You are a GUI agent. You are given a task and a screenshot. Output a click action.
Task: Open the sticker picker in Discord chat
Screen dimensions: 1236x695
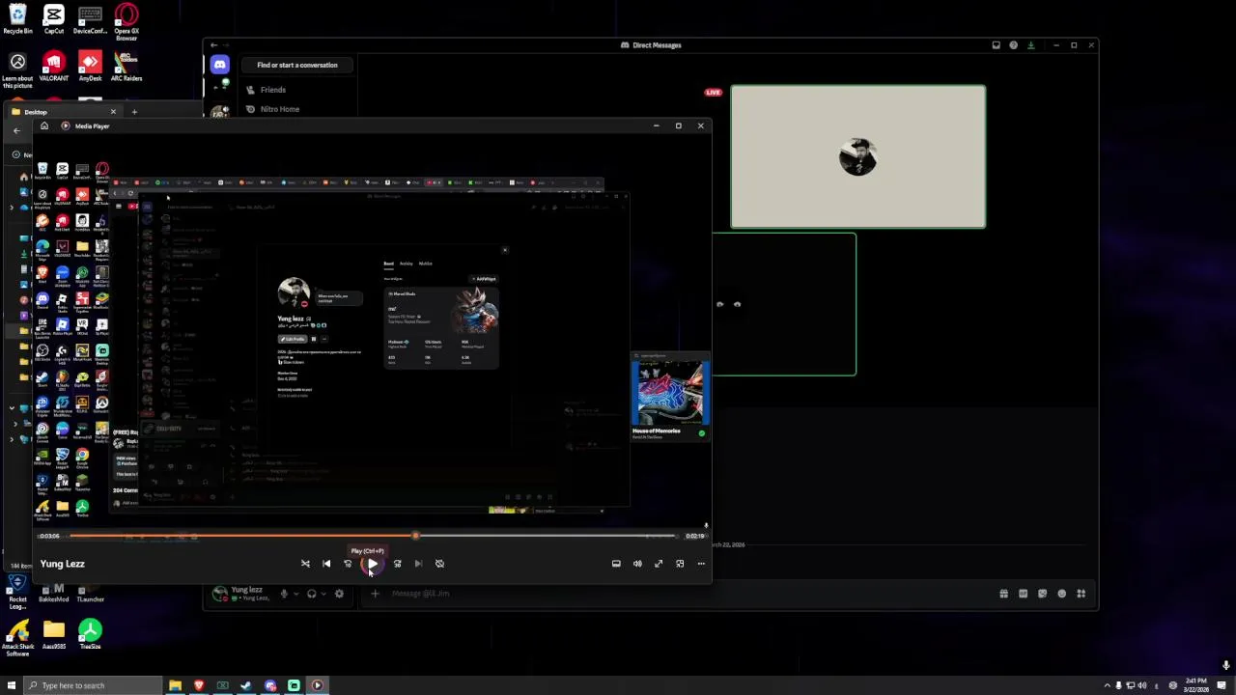(1042, 594)
